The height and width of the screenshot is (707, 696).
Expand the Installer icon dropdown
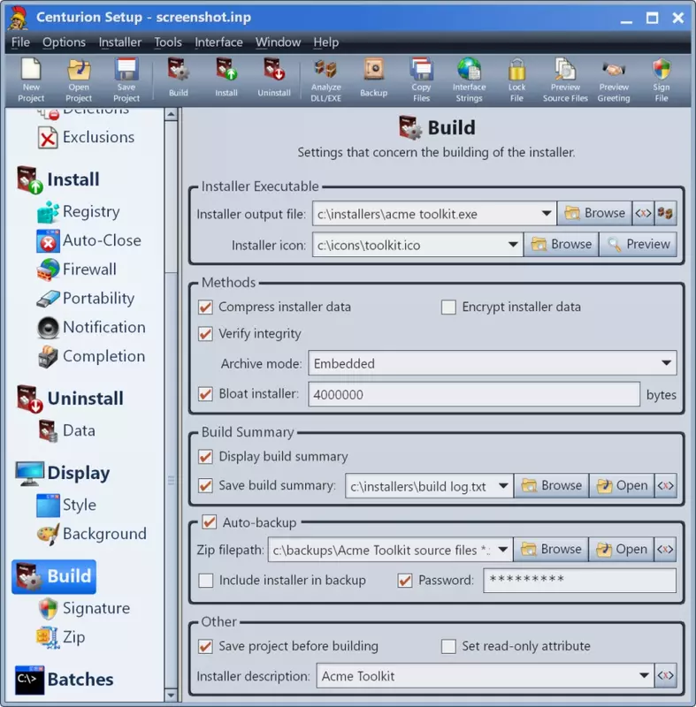tap(513, 245)
